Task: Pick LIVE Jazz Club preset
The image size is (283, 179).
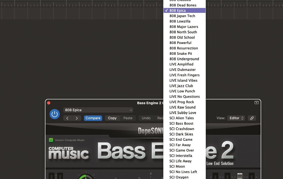Action: tap(184, 86)
